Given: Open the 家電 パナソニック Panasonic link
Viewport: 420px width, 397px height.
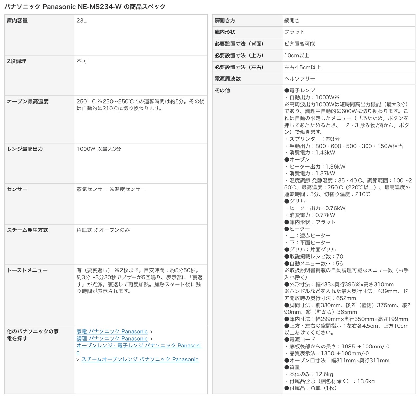Looking at the screenshot, I should point(112,331).
